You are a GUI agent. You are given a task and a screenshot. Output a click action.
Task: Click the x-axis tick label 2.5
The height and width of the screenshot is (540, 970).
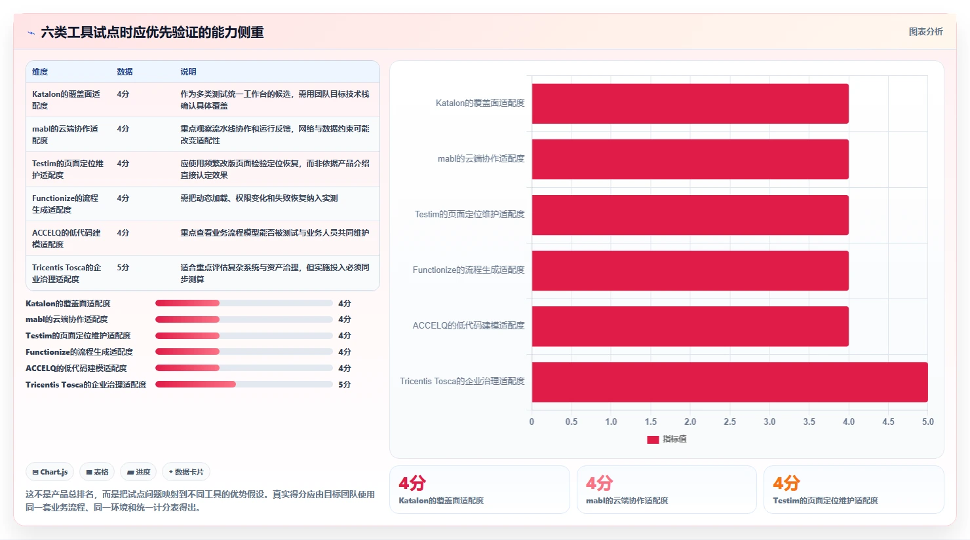pyautogui.click(x=729, y=422)
